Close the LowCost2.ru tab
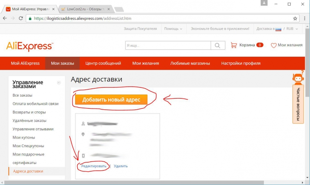The width and height of the screenshot is (310, 185). click(108, 9)
